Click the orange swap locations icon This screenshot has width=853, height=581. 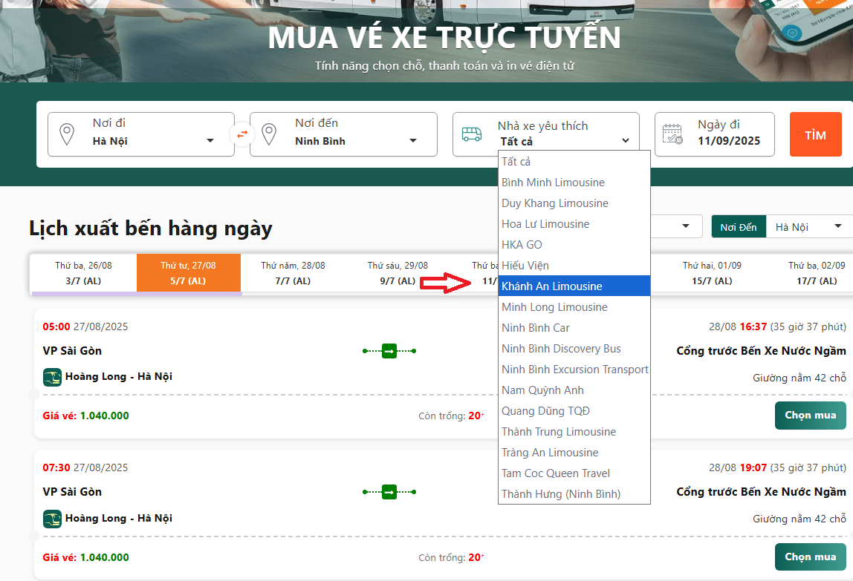coord(242,134)
